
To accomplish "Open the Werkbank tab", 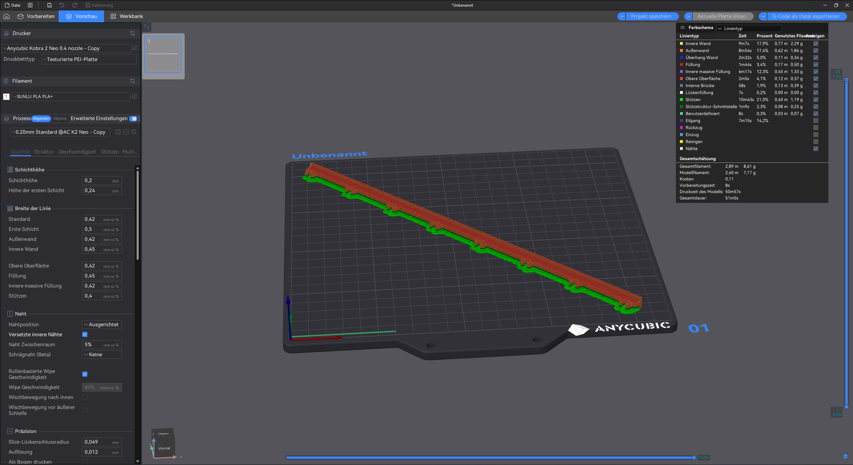I will pyautogui.click(x=127, y=16).
